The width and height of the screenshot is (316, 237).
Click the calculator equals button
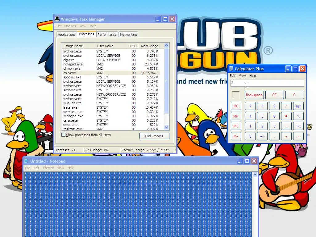(x=298, y=136)
